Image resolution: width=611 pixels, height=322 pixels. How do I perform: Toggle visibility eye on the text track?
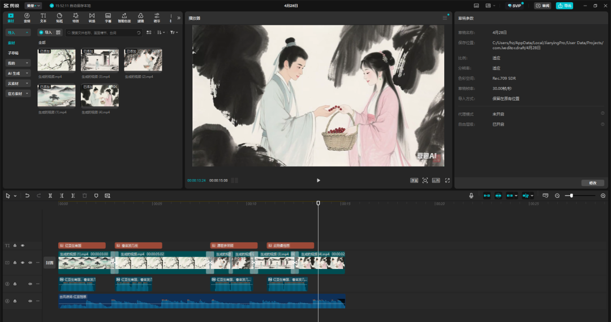coord(23,246)
